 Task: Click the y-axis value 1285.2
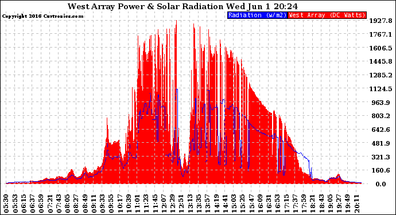(381, 75)
